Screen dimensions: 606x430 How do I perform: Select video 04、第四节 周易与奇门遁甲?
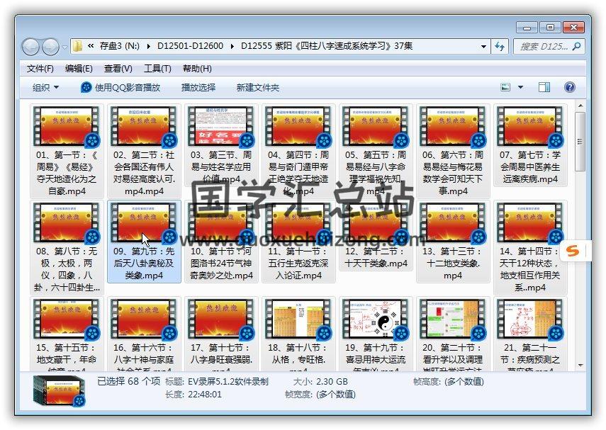point(298,151)
